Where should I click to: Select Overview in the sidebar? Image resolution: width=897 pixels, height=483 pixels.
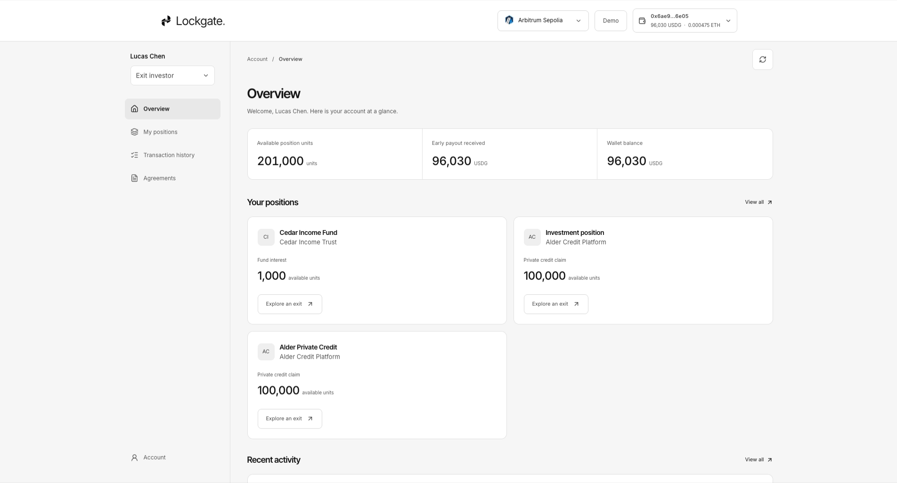click(x=172, y=109)
